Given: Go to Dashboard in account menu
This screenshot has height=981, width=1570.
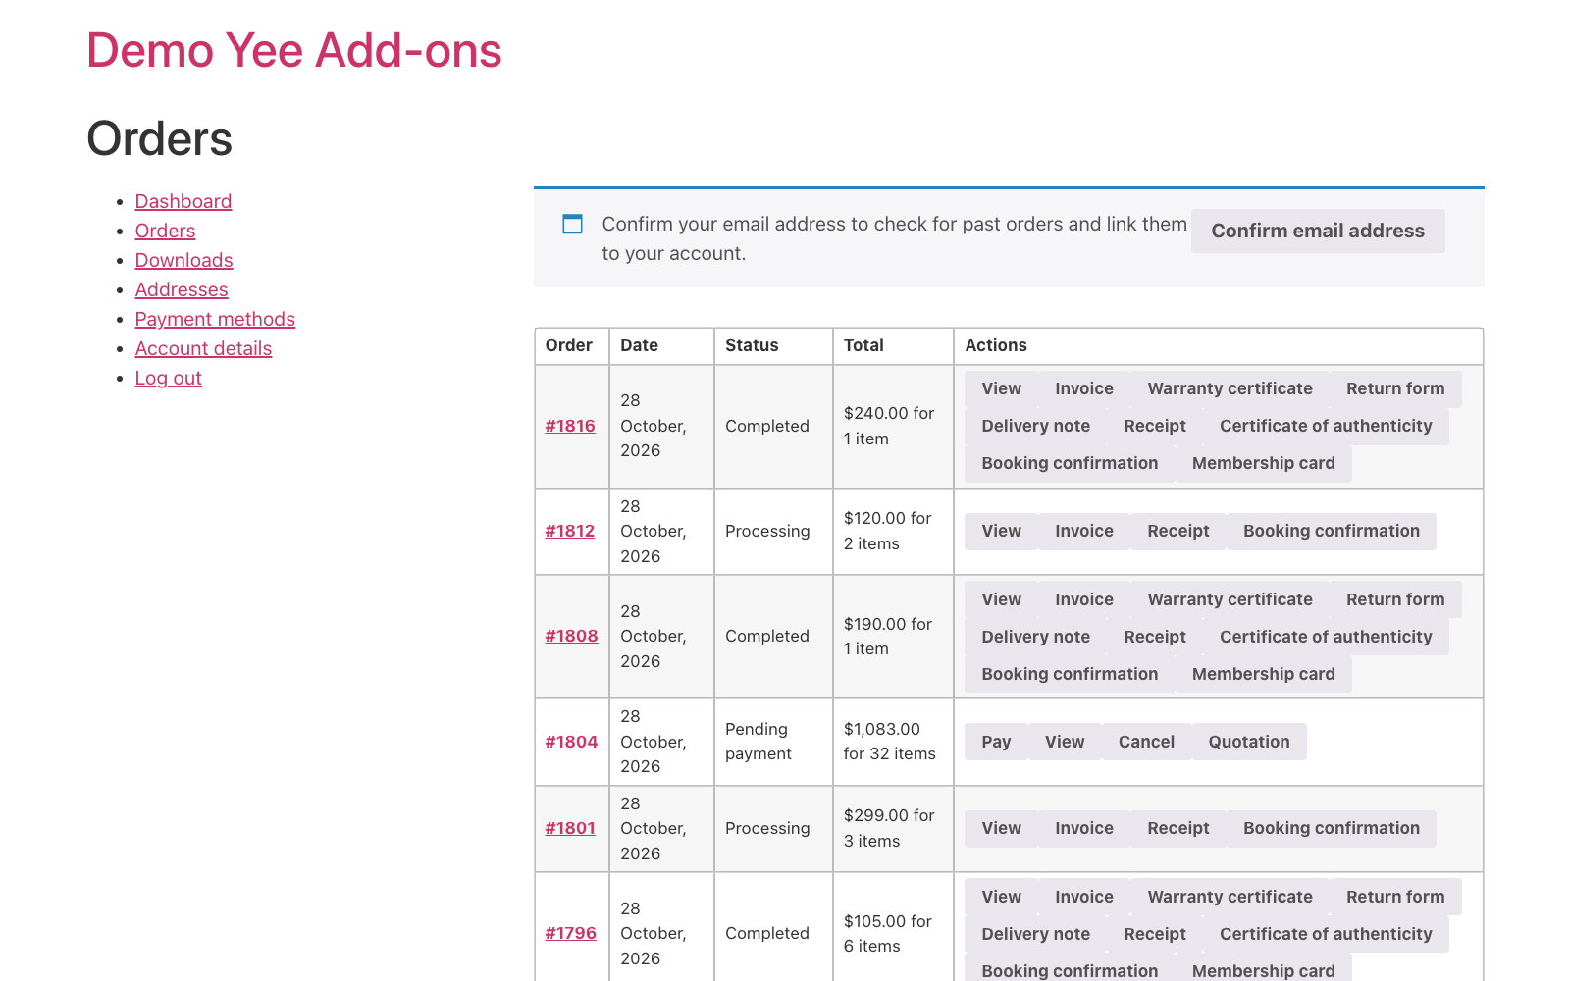Looking at the screenshot, I should (183, 201).
